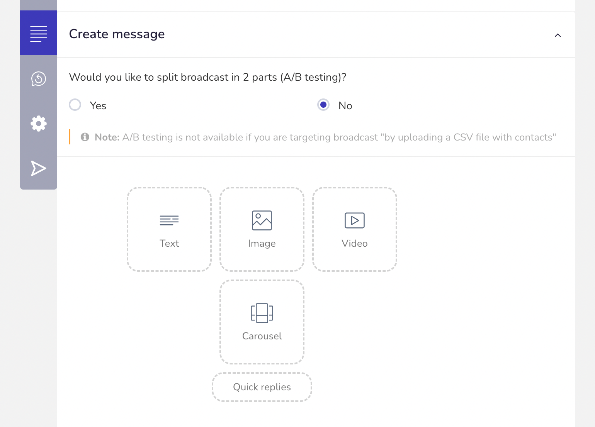Click the A/B testing CSV note text
The width and height of the screenshot is (595, 427).
(325, 137)
